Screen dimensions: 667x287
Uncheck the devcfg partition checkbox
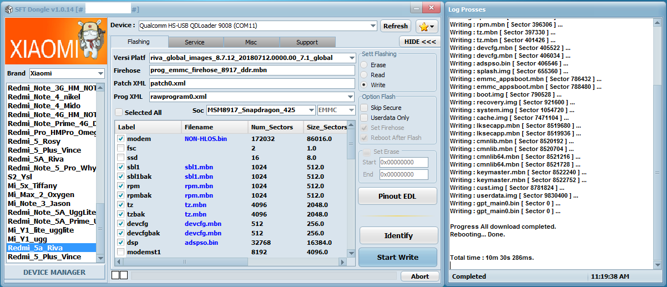pos(121,224)
